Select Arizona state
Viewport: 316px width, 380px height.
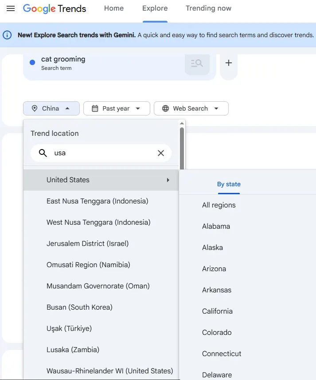[x=247, y=269]
